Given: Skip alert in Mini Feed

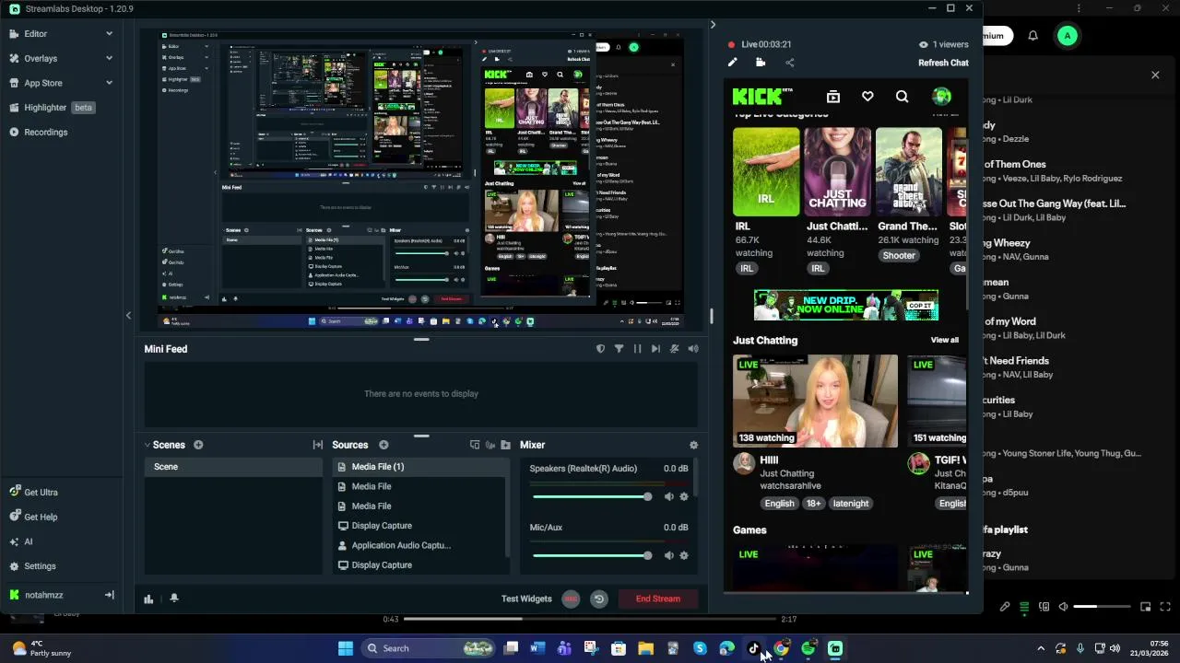Looking at the screenshot, I should (655, 349).
